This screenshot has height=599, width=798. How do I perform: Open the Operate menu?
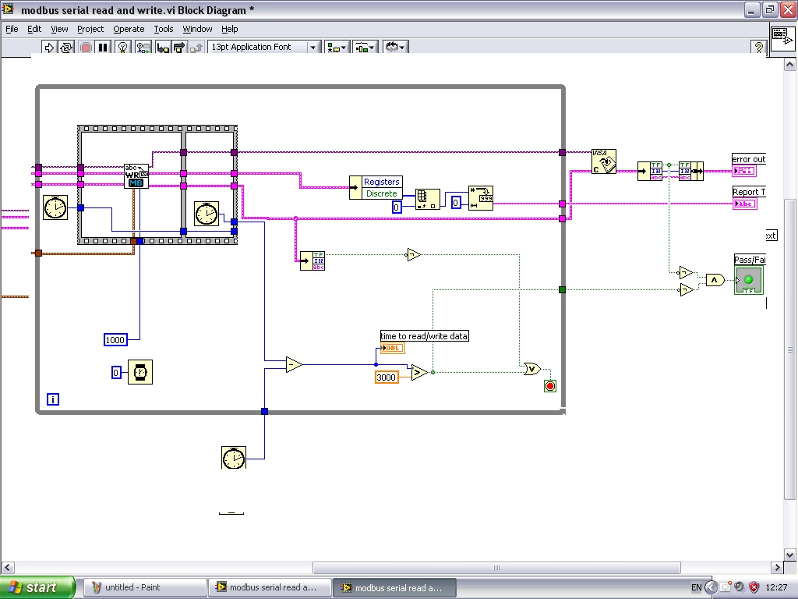[x=129, y=29]
